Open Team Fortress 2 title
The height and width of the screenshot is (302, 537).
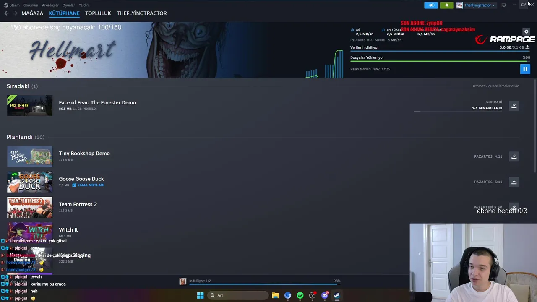pos(78,204)
